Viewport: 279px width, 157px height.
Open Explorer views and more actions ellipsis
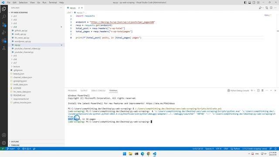61,8
